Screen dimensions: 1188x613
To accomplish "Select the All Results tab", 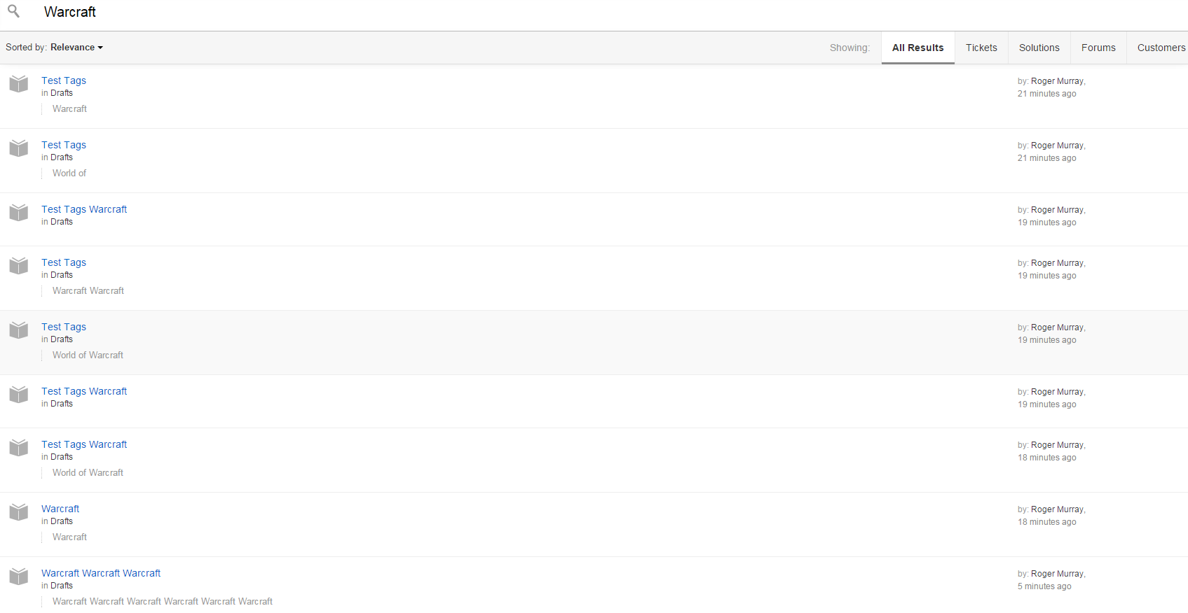I will [x=917, y=48].
